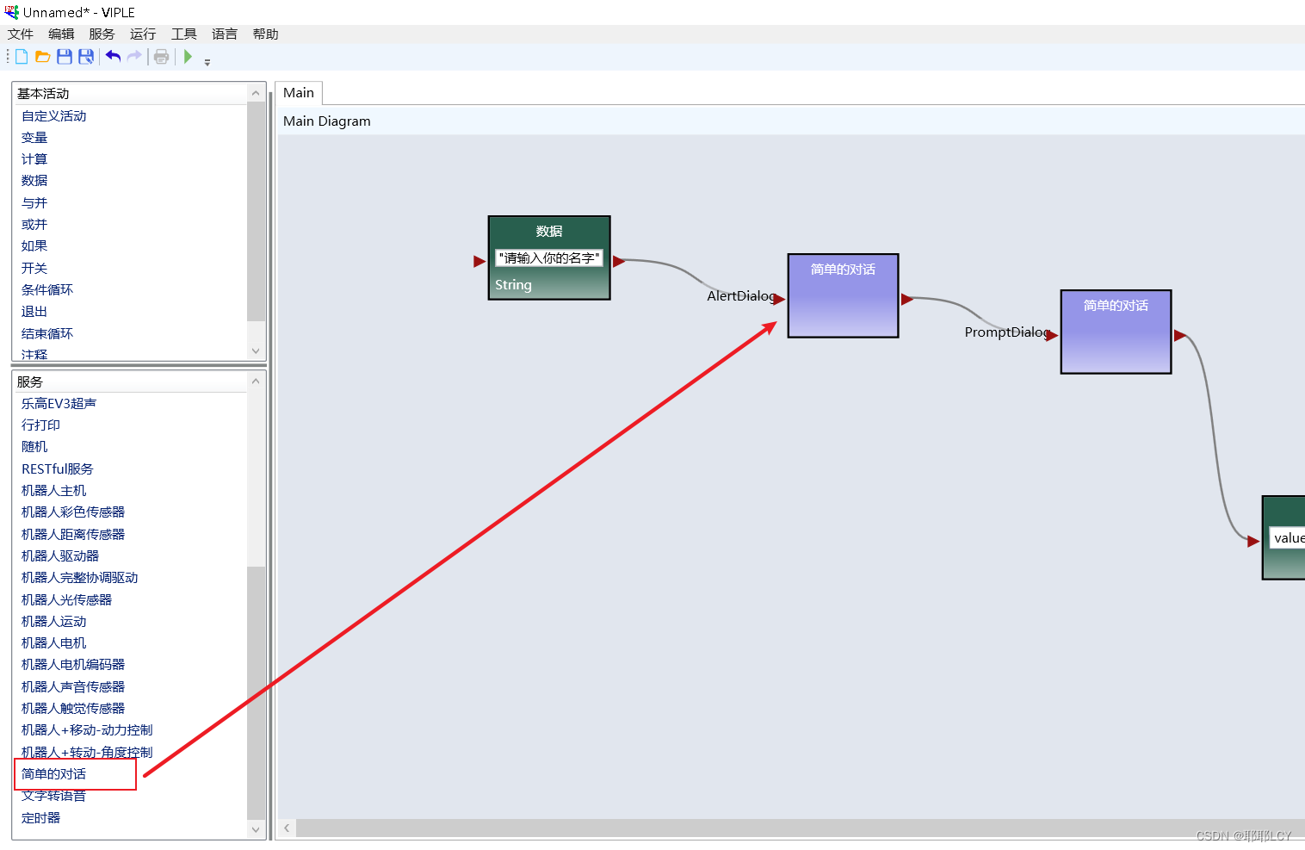Switch to the Main tab
Image resolution: width=1305 pixels, height=850 pixels.
pos(299,93)
